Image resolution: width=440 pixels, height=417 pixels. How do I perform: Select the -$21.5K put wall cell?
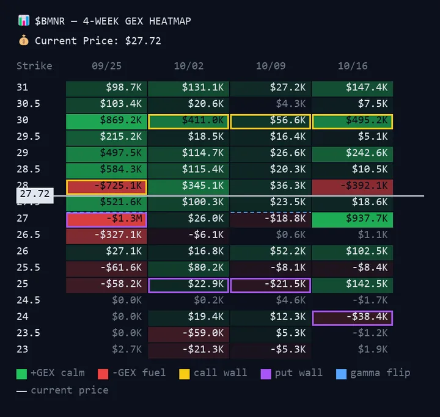pyautogui.click(x=271, y=286)
